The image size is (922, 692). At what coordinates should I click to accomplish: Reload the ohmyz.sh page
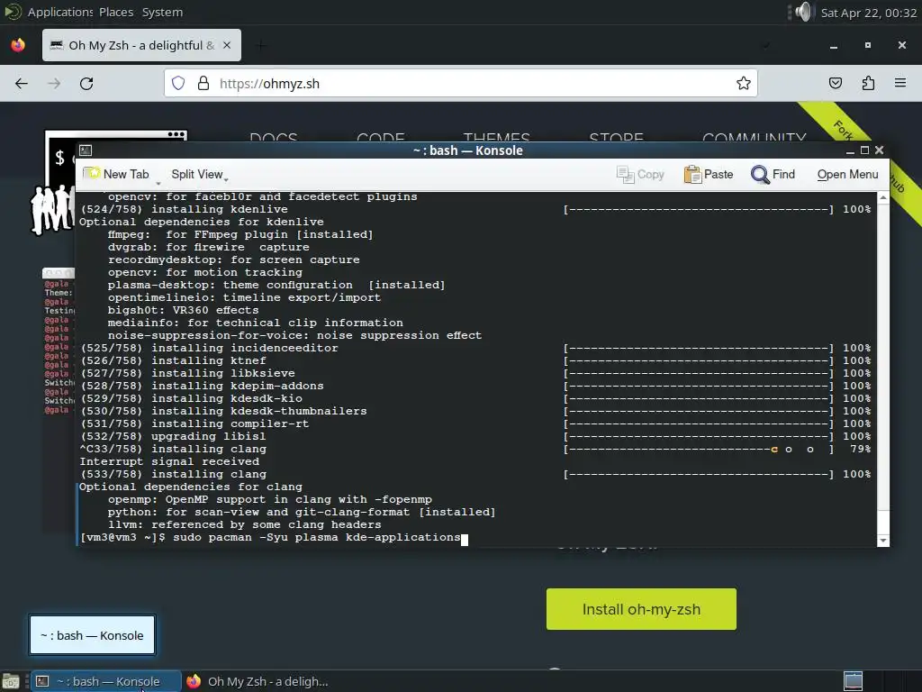pyautogui.click(x=86, y=84)
